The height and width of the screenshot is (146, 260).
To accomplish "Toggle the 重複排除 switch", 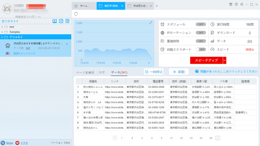I will [201, 41].
